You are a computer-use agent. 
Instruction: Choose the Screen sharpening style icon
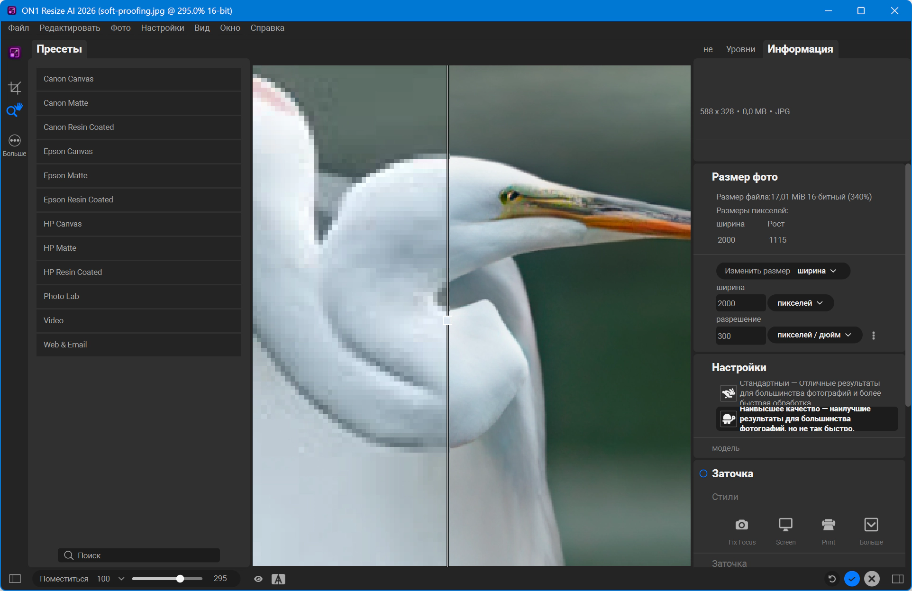[785, 525]
